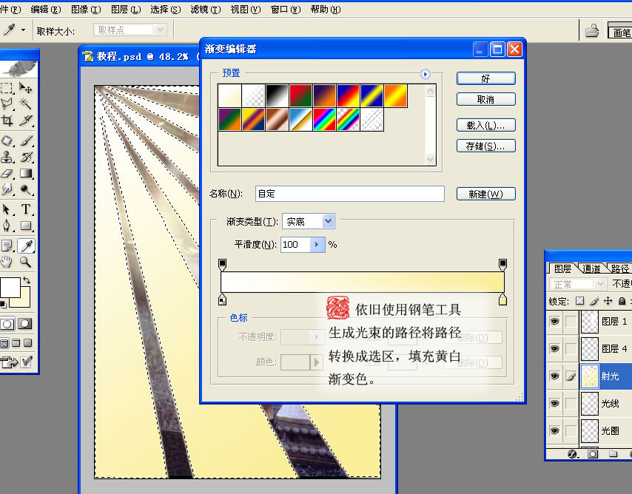This screenshot has width=632, height=494.
Task: Select the Type tool
Action: pyautogui.click(x=25, y=209)
